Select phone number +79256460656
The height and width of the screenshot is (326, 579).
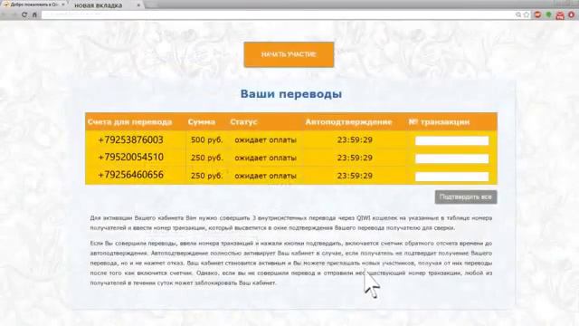(130, 175)
